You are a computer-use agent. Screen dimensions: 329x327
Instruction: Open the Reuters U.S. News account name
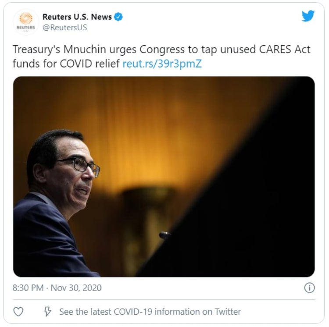77,17
